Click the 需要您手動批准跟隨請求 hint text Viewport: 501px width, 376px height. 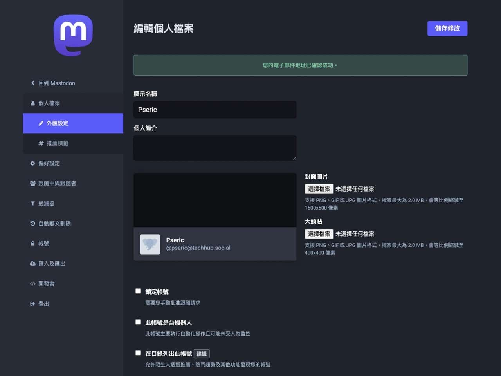(173, 303)
